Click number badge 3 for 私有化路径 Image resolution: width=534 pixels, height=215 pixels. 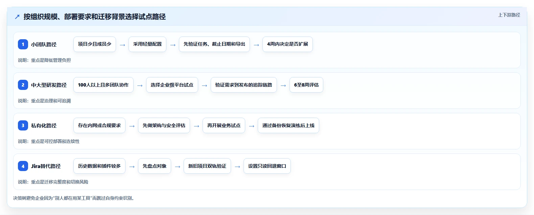pyautogui.click(x=23, y=125)
